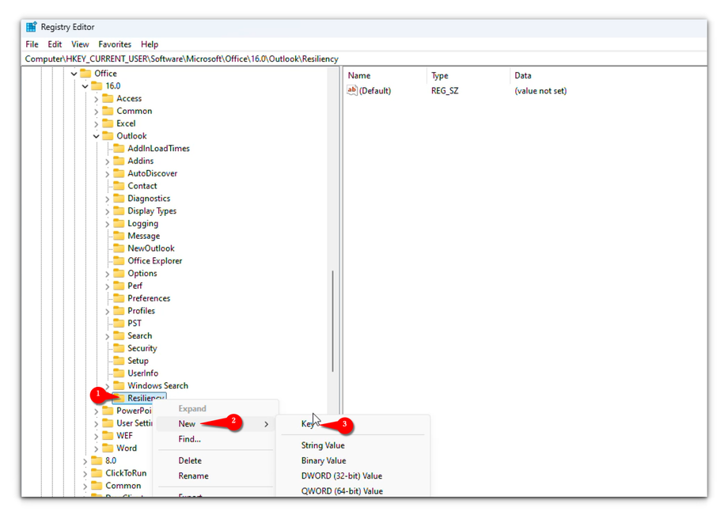
Task: Open the View menu
Action: click(80, 44)
